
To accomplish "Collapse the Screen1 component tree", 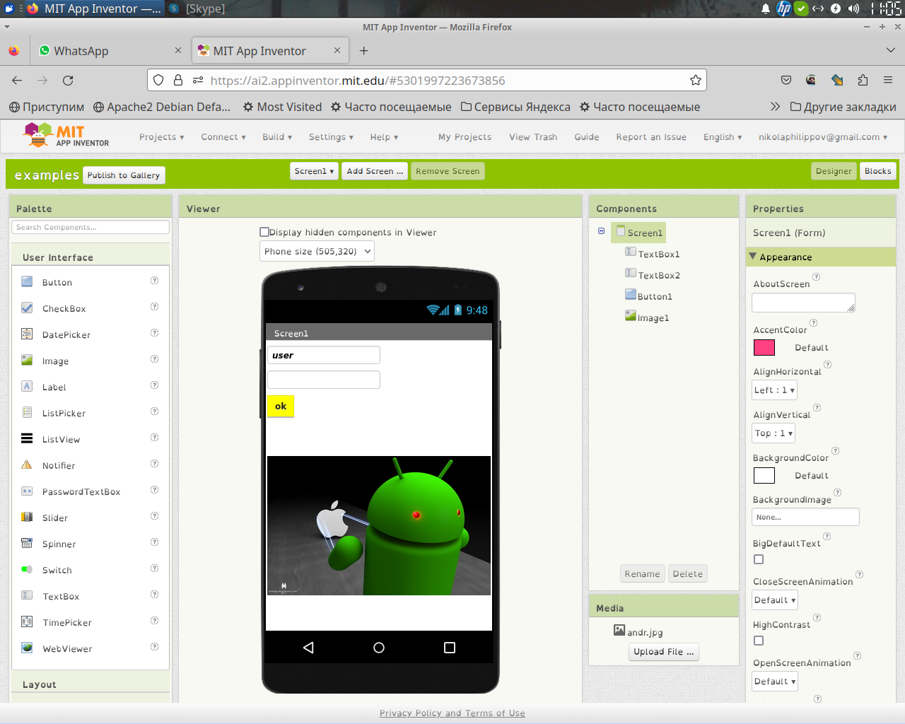I will pyautogui.click(x=602, y=231).
